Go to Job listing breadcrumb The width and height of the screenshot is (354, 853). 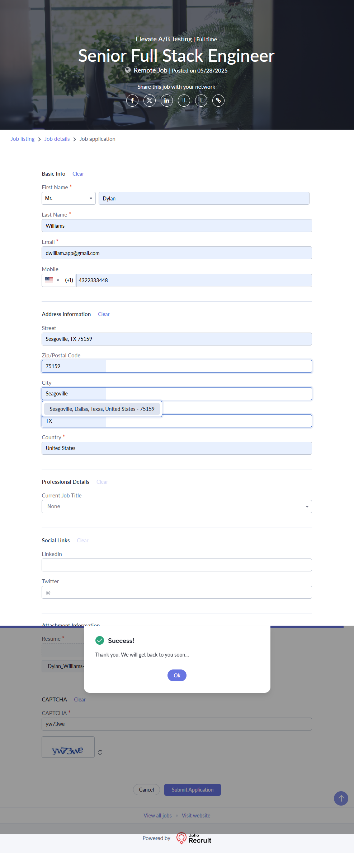pos(23,139)
